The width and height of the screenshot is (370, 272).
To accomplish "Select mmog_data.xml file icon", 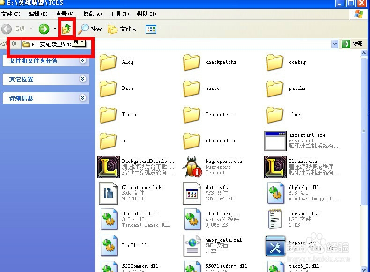I will point(192,245).
